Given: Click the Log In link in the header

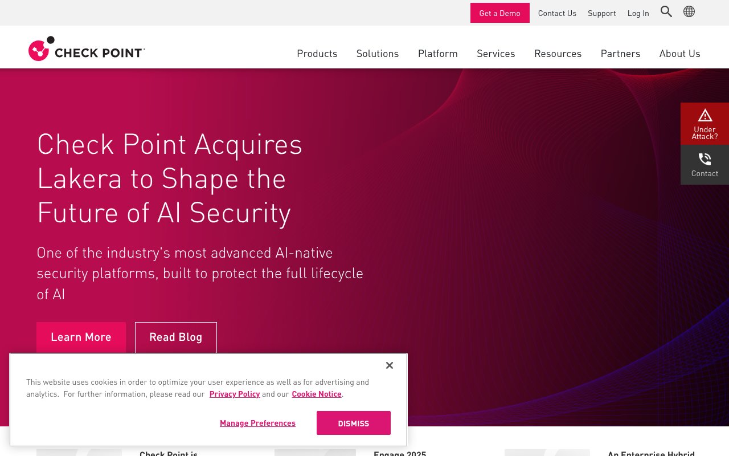Looking at the screenshot, I should coord(638,13).
